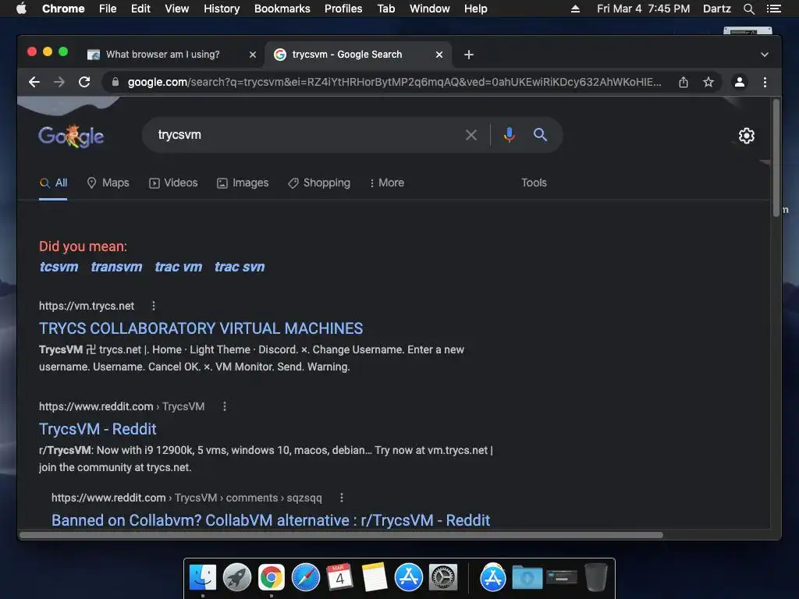Switch to Maps results
Image resolution: width=799 pixels, height=599 pixels.
click(108, 183)
